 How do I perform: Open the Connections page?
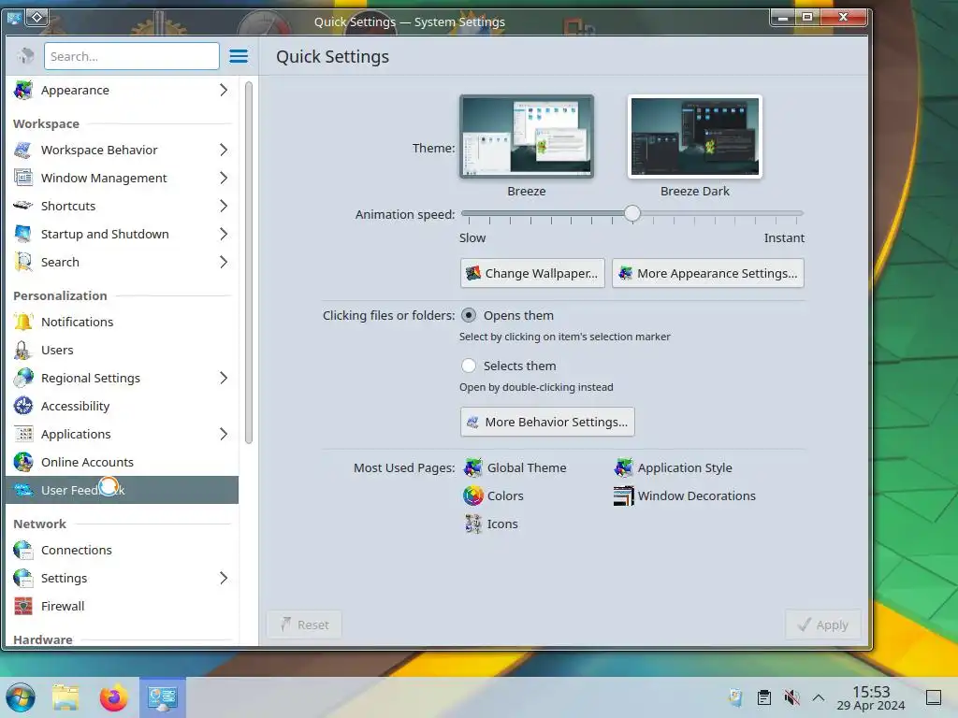pyautogui.click(x=122, y=550)
